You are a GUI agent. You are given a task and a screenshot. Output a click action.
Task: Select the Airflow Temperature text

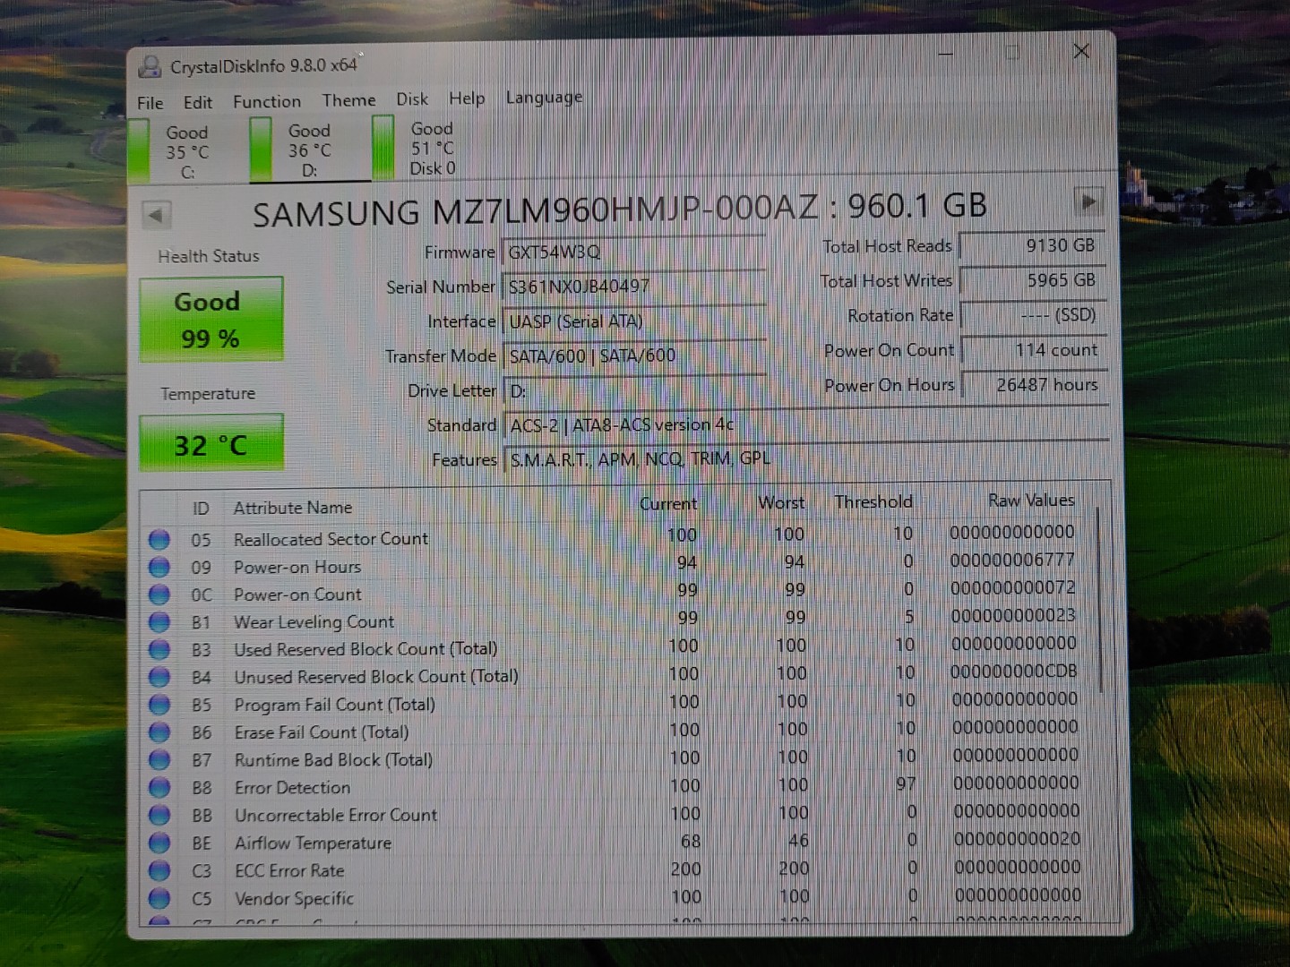[x=313, y=843]
